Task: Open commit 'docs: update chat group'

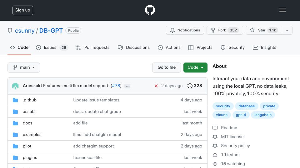Action: point(97,112)
